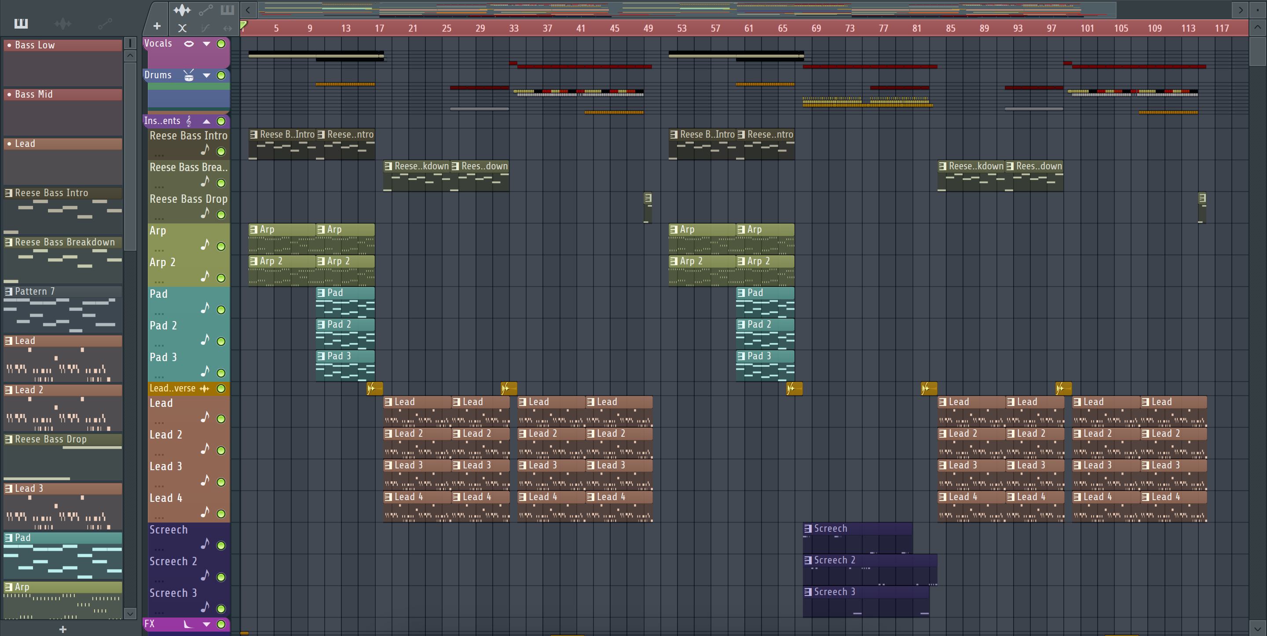Click the timeline right arrow button
This screenshot has height=636, width=1267.
point(1241,10)
